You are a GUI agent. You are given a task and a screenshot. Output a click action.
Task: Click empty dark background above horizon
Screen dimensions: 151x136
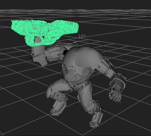click(74, 4)
